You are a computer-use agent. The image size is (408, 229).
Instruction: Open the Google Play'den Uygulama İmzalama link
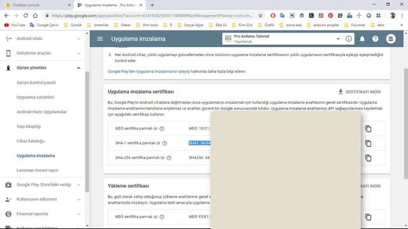pos(149,71)
